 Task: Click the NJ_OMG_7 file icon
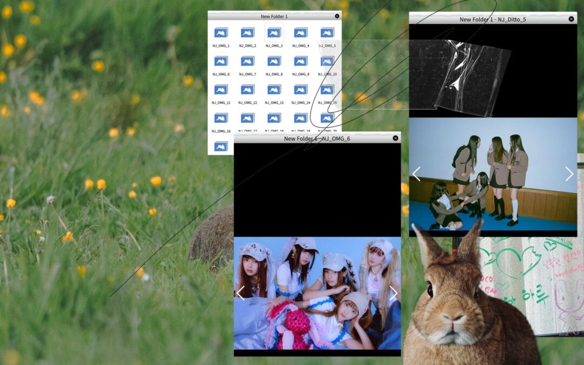(247, 61)
